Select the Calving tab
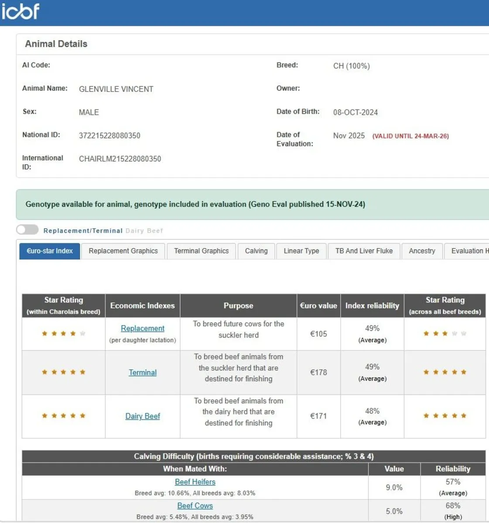Screen dimensions: 489x523 click(256, 251)
